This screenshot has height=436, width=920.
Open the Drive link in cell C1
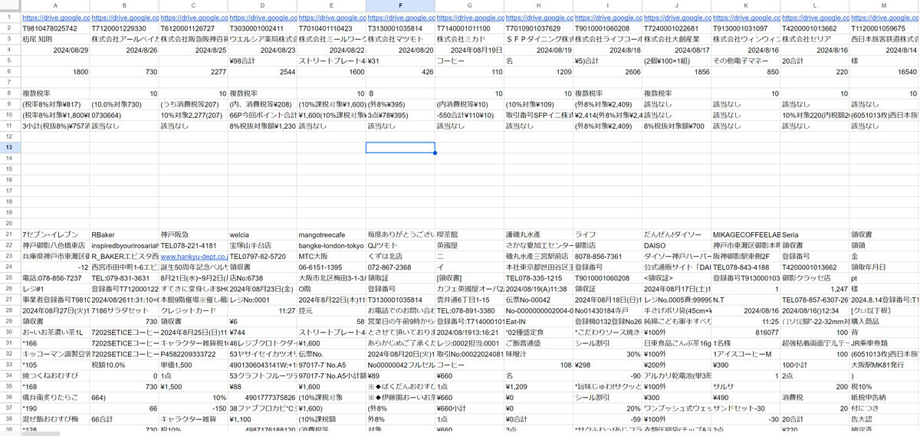(193, 17)
